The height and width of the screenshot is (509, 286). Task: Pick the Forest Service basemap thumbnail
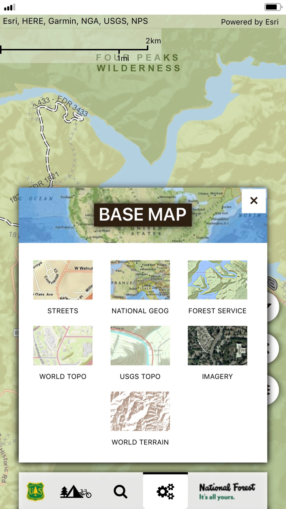pyautogui.click(x=217, y=280)
